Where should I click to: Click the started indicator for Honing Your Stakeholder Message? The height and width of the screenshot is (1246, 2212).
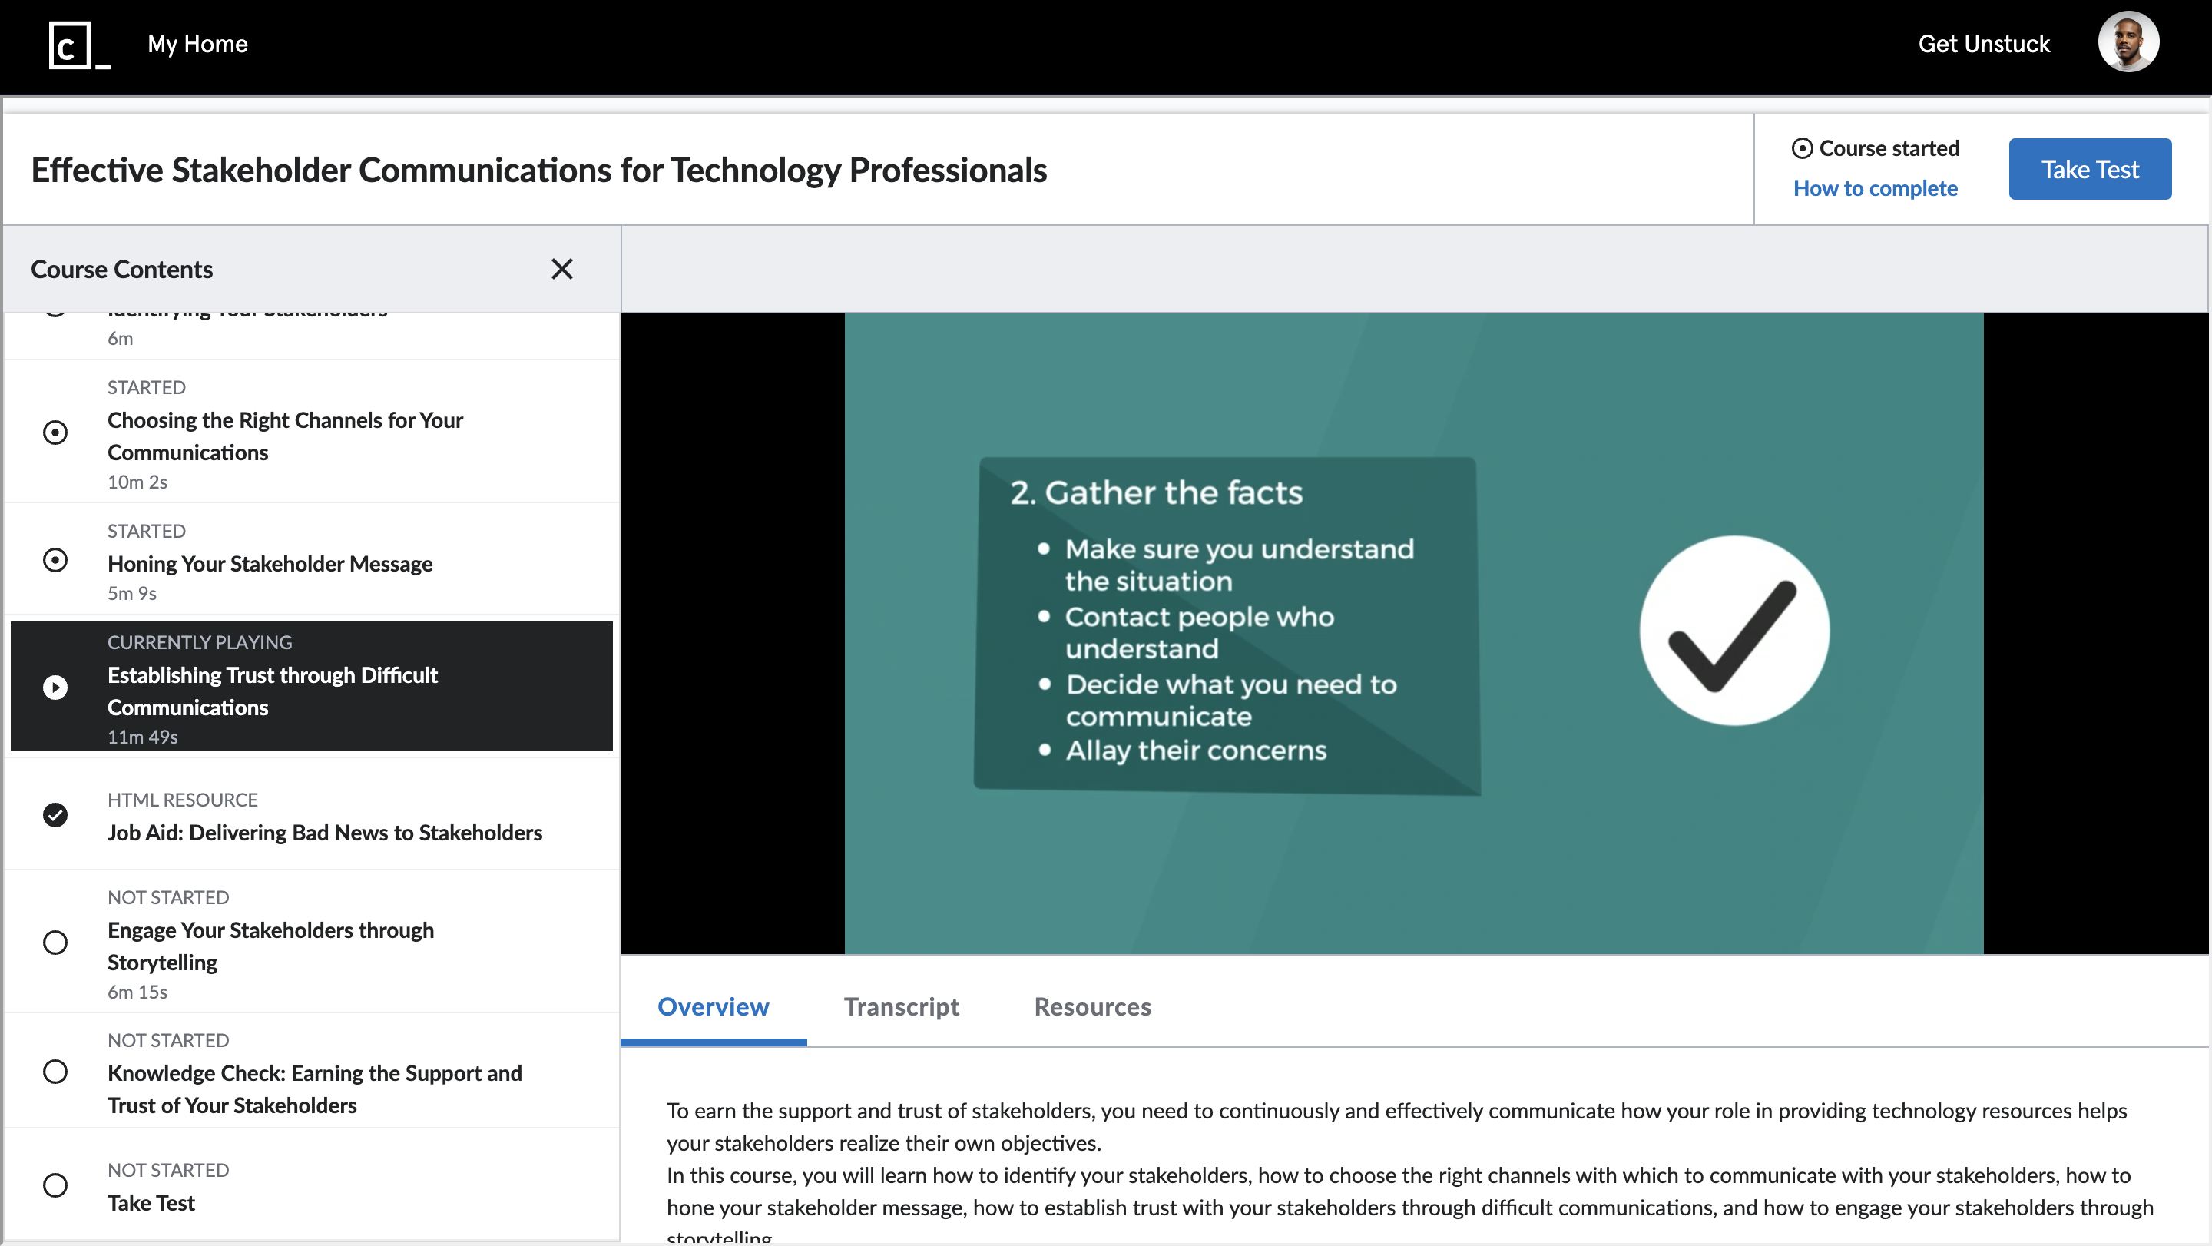(x=56, y=559)
